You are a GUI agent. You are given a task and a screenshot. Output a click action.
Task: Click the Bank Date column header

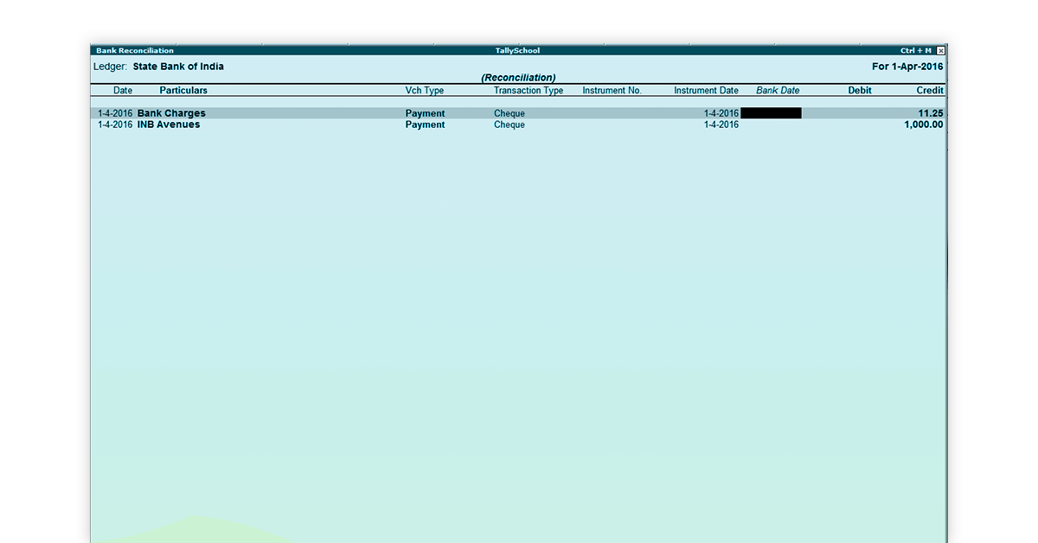[778, 91]
